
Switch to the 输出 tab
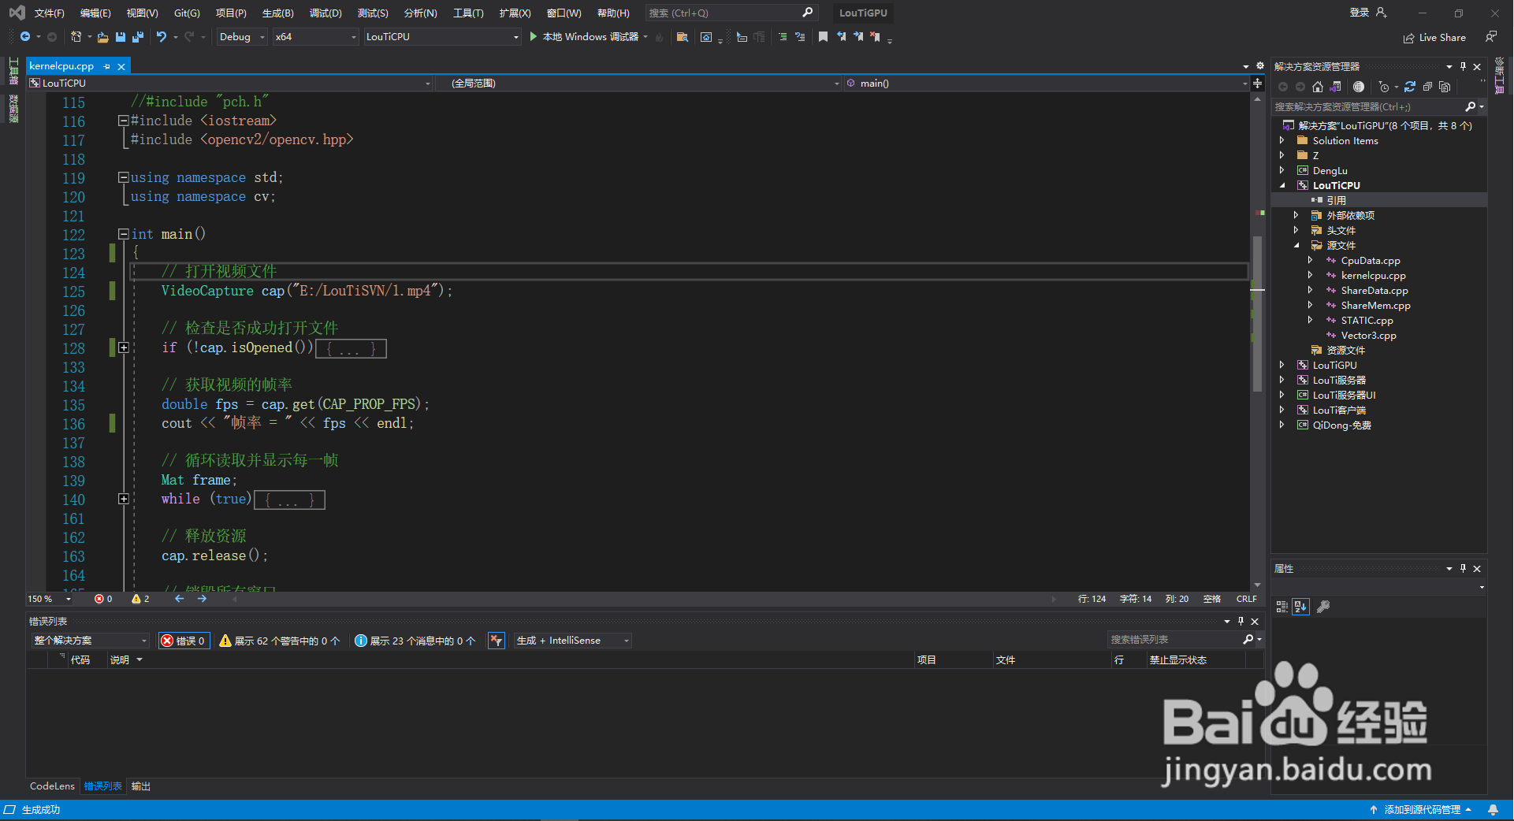pos(140,786)
